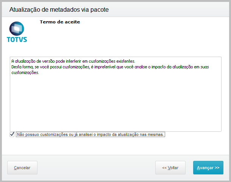231x182 pixels.
Task: Focus the acceptance terms text box
Action: 115,94
